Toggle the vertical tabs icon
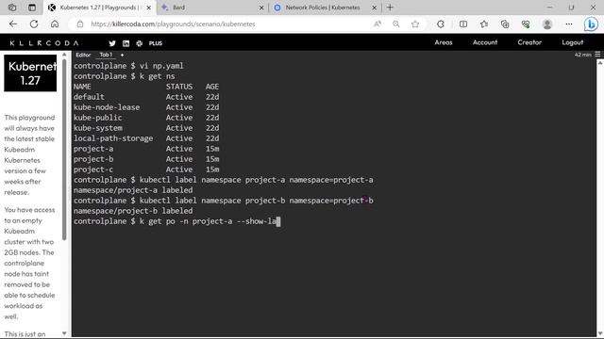 (x=32, y=8)
